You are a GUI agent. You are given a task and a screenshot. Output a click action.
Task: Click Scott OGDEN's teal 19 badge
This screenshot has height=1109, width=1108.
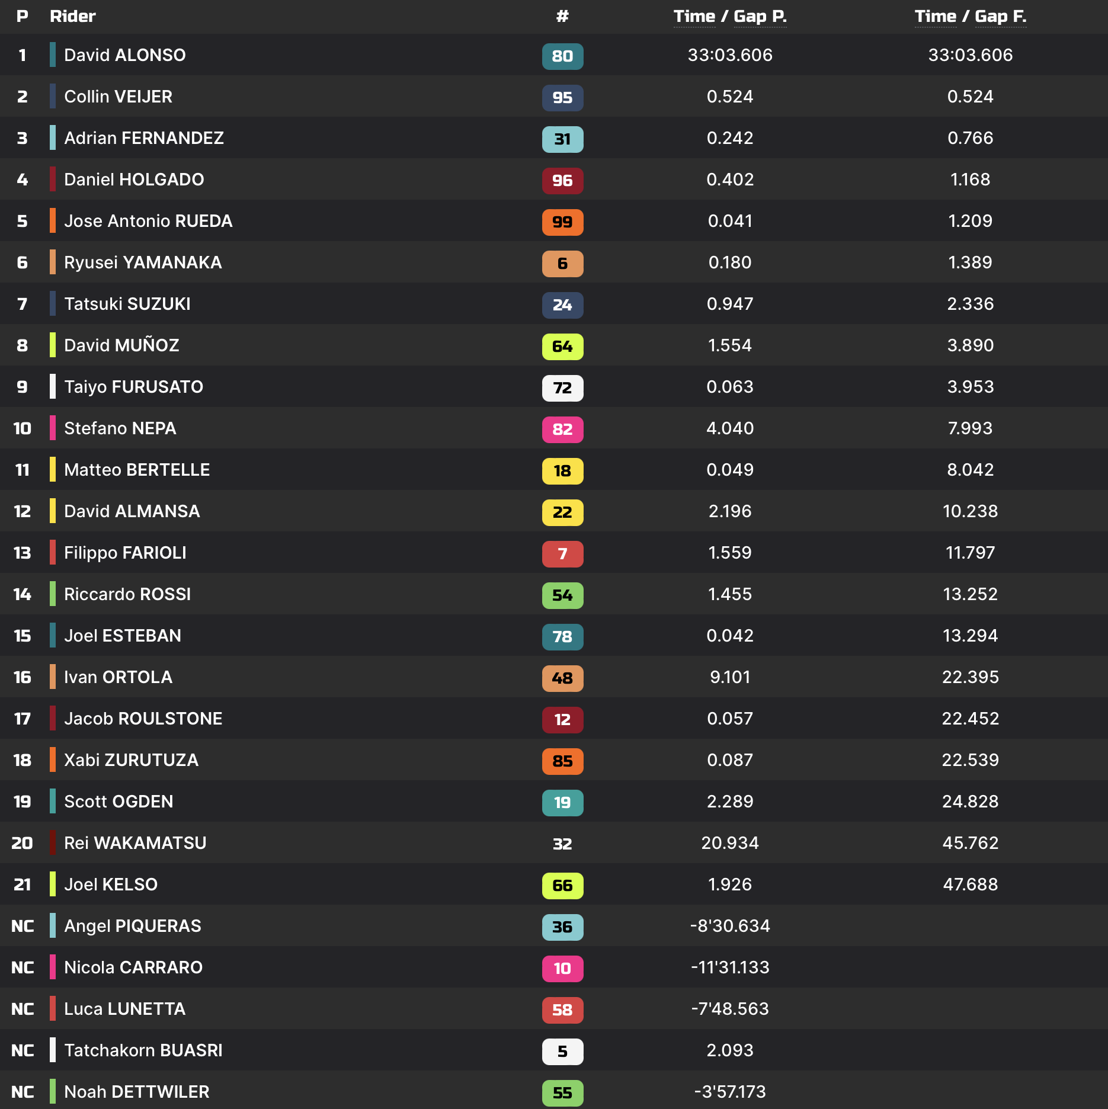tap(562, 803)
